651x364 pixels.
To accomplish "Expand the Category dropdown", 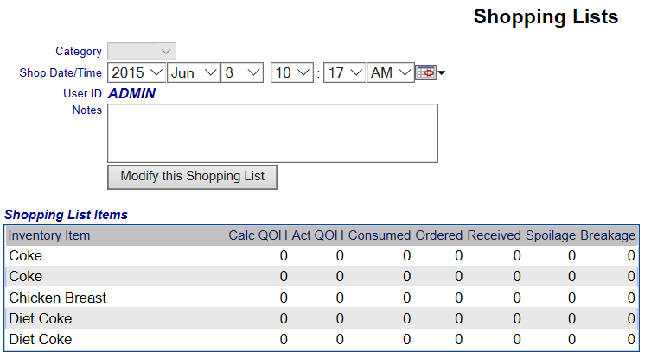I will 142,52.
